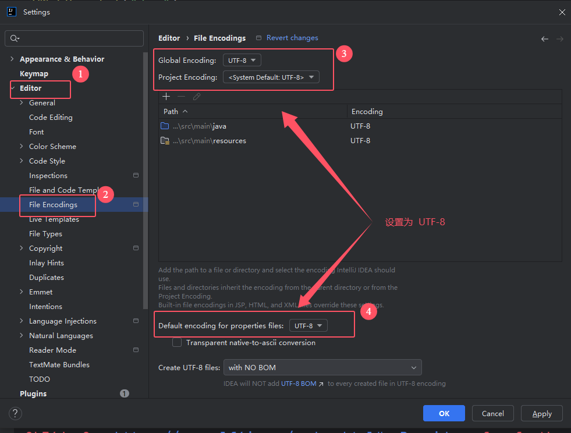Click the back navigation arrow

pyautogui.click(x=544, y=39)
